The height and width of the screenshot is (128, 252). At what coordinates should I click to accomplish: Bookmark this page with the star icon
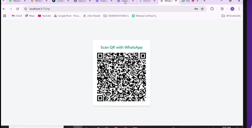click(202, 9)
